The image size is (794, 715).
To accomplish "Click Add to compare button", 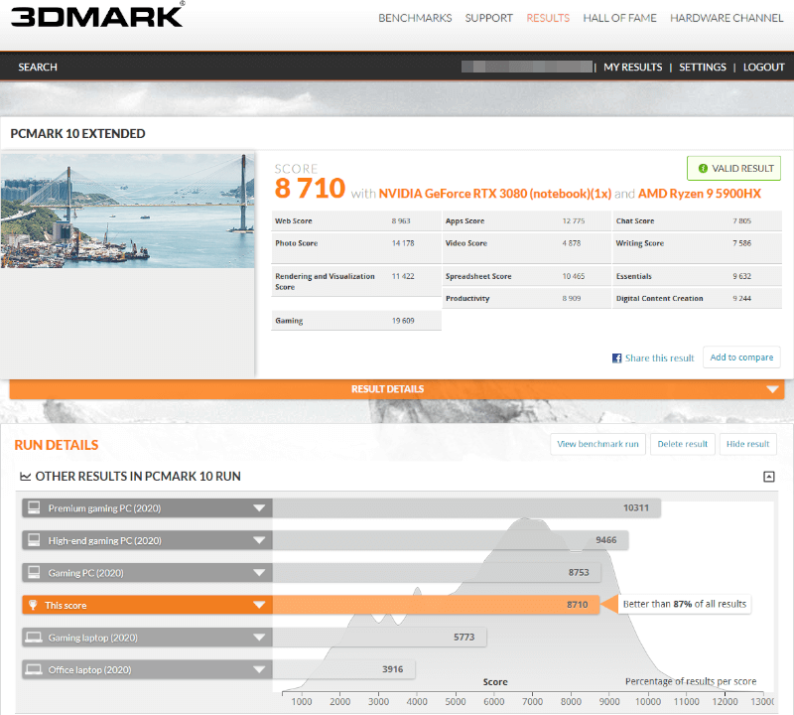I will [x=741, y=357].
